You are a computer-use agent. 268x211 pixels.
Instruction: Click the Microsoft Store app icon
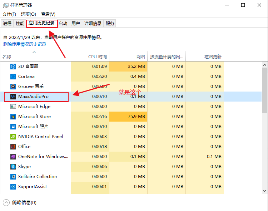(x=13, y=117)
